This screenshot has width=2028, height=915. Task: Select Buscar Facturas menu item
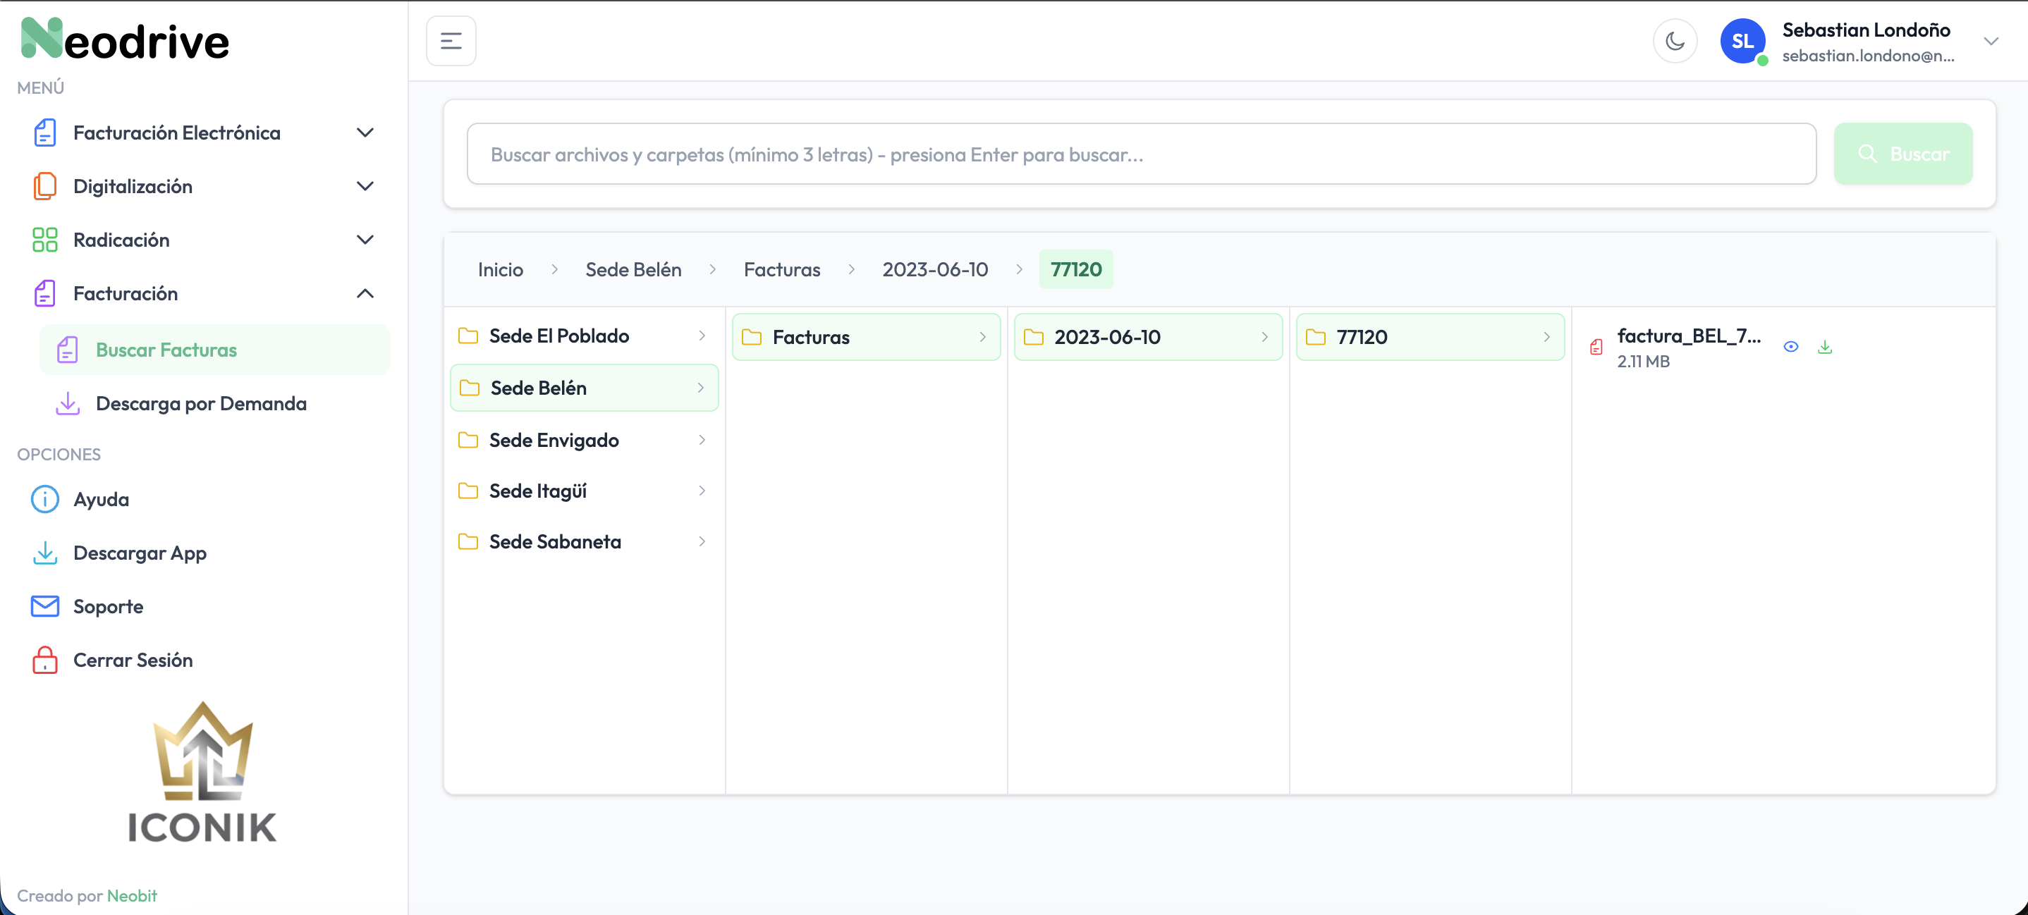tap(166, 350)
